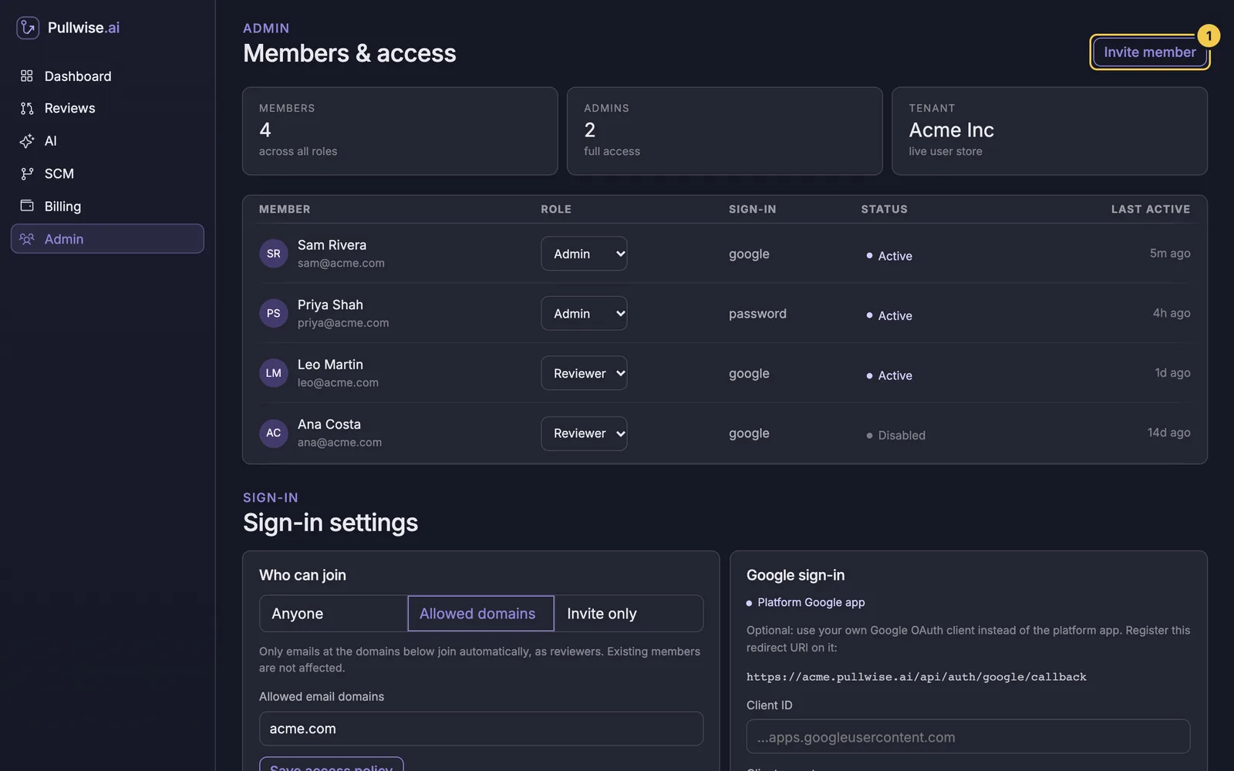Click Ana Costa's AC avatar

pos(274,433)
